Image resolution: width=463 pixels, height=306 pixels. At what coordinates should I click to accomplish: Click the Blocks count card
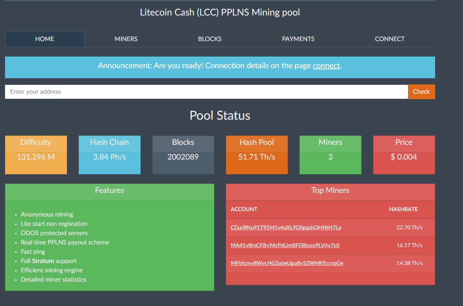click(x=183, y=155)
